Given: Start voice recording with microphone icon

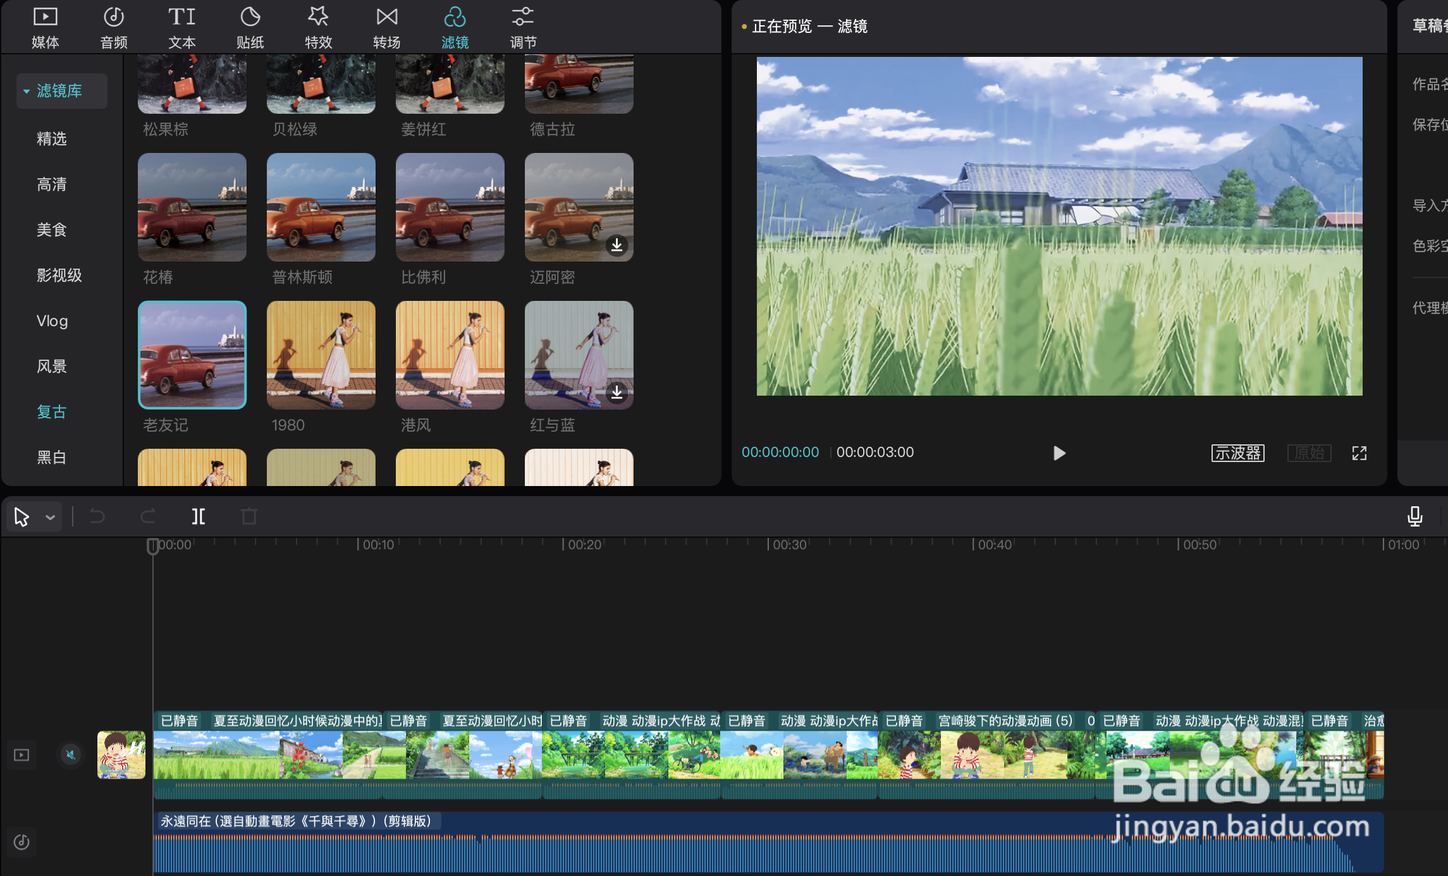Looking at the screenshot, I should coord(1415,517).
